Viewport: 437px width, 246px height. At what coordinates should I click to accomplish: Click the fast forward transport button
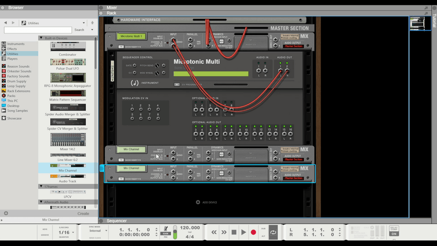224,232
